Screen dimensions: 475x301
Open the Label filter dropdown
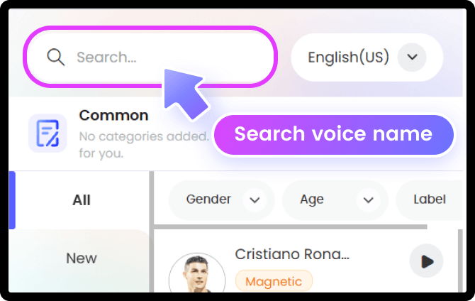click(430, 200)
